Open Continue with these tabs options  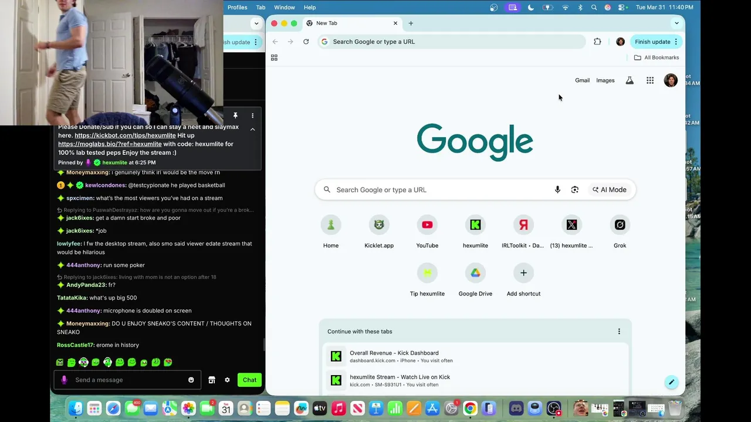(618, 331)
